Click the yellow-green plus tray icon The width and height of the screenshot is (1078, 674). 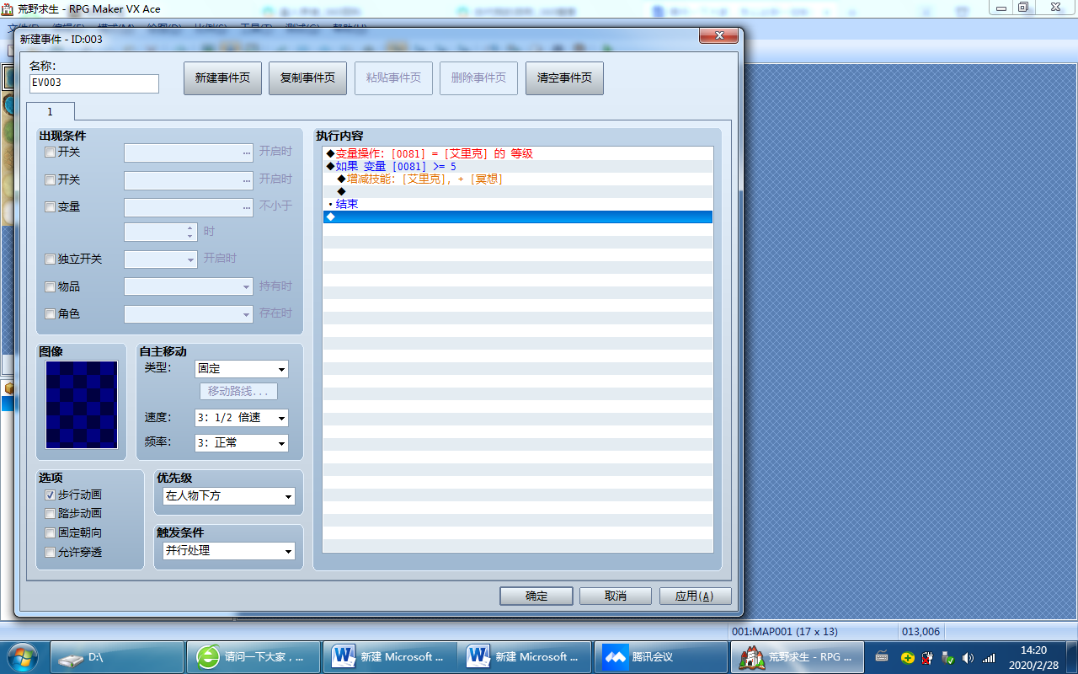point(907,657)
